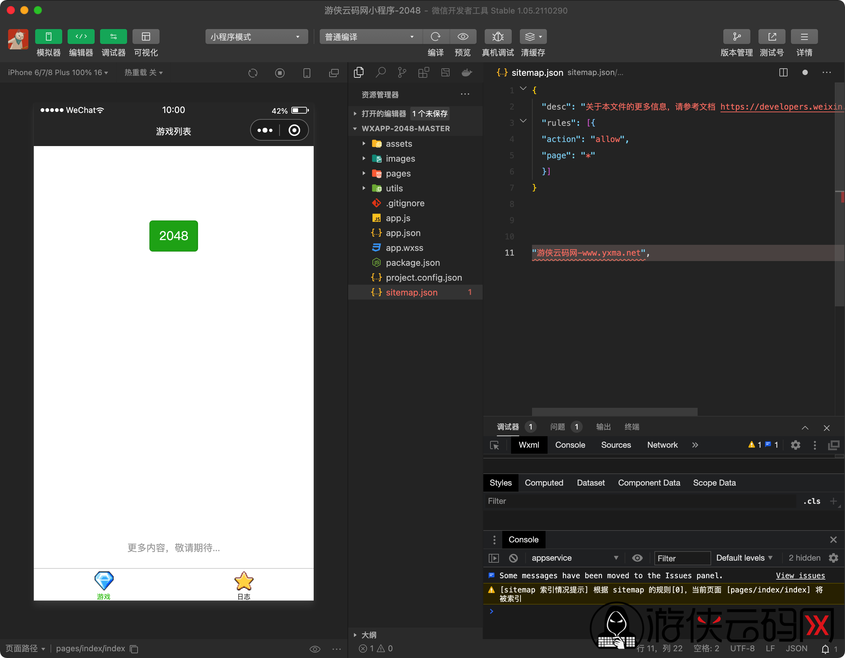The height and width of the screenshot is (658, 845).
Task: Toggle the console live expression eye icon
Action: 637,558
